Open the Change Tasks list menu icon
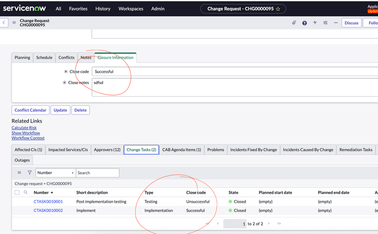Image resolution: width=378 pixels, height=234 pixels. point(19,173)
